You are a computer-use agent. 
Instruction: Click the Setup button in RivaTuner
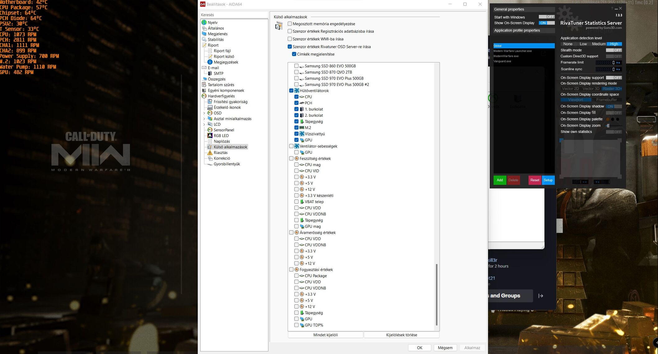(548, 180)
